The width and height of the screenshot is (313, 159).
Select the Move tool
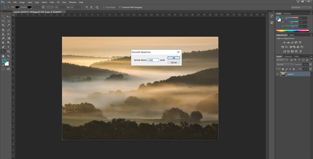click(9, 17)
